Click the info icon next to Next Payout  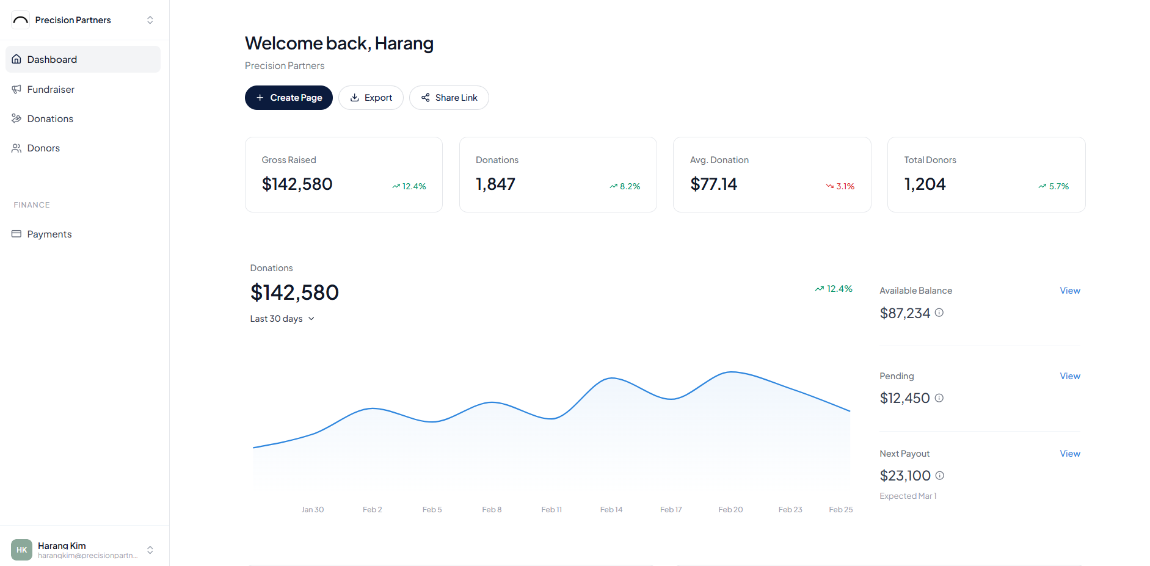coord(941,475)
